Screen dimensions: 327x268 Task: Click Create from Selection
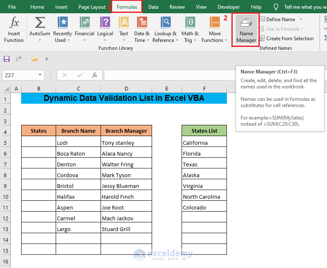(x=290, y=39)
